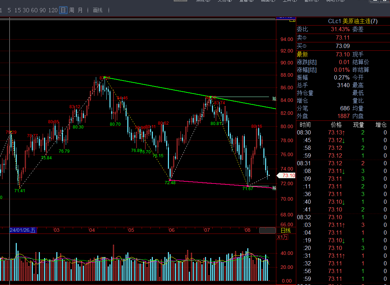Screen dimensions: 390x285
Task: Click the 前 marker on lower horizontal line
Action: tap(274, 188)
